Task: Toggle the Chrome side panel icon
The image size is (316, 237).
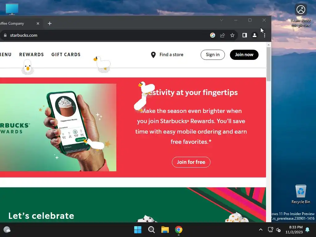Action: click(245, 35)
